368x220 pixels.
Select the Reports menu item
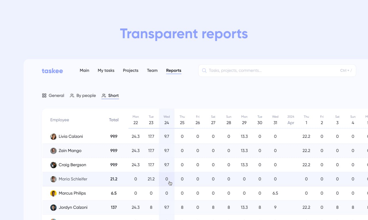coord(174,70)
